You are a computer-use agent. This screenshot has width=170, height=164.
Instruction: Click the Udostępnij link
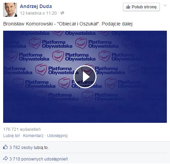57,136
